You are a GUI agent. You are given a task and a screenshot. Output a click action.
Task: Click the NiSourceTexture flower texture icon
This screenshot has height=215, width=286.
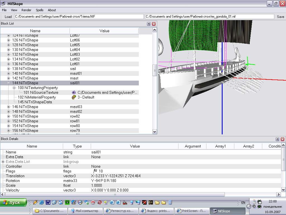[74, 92]
